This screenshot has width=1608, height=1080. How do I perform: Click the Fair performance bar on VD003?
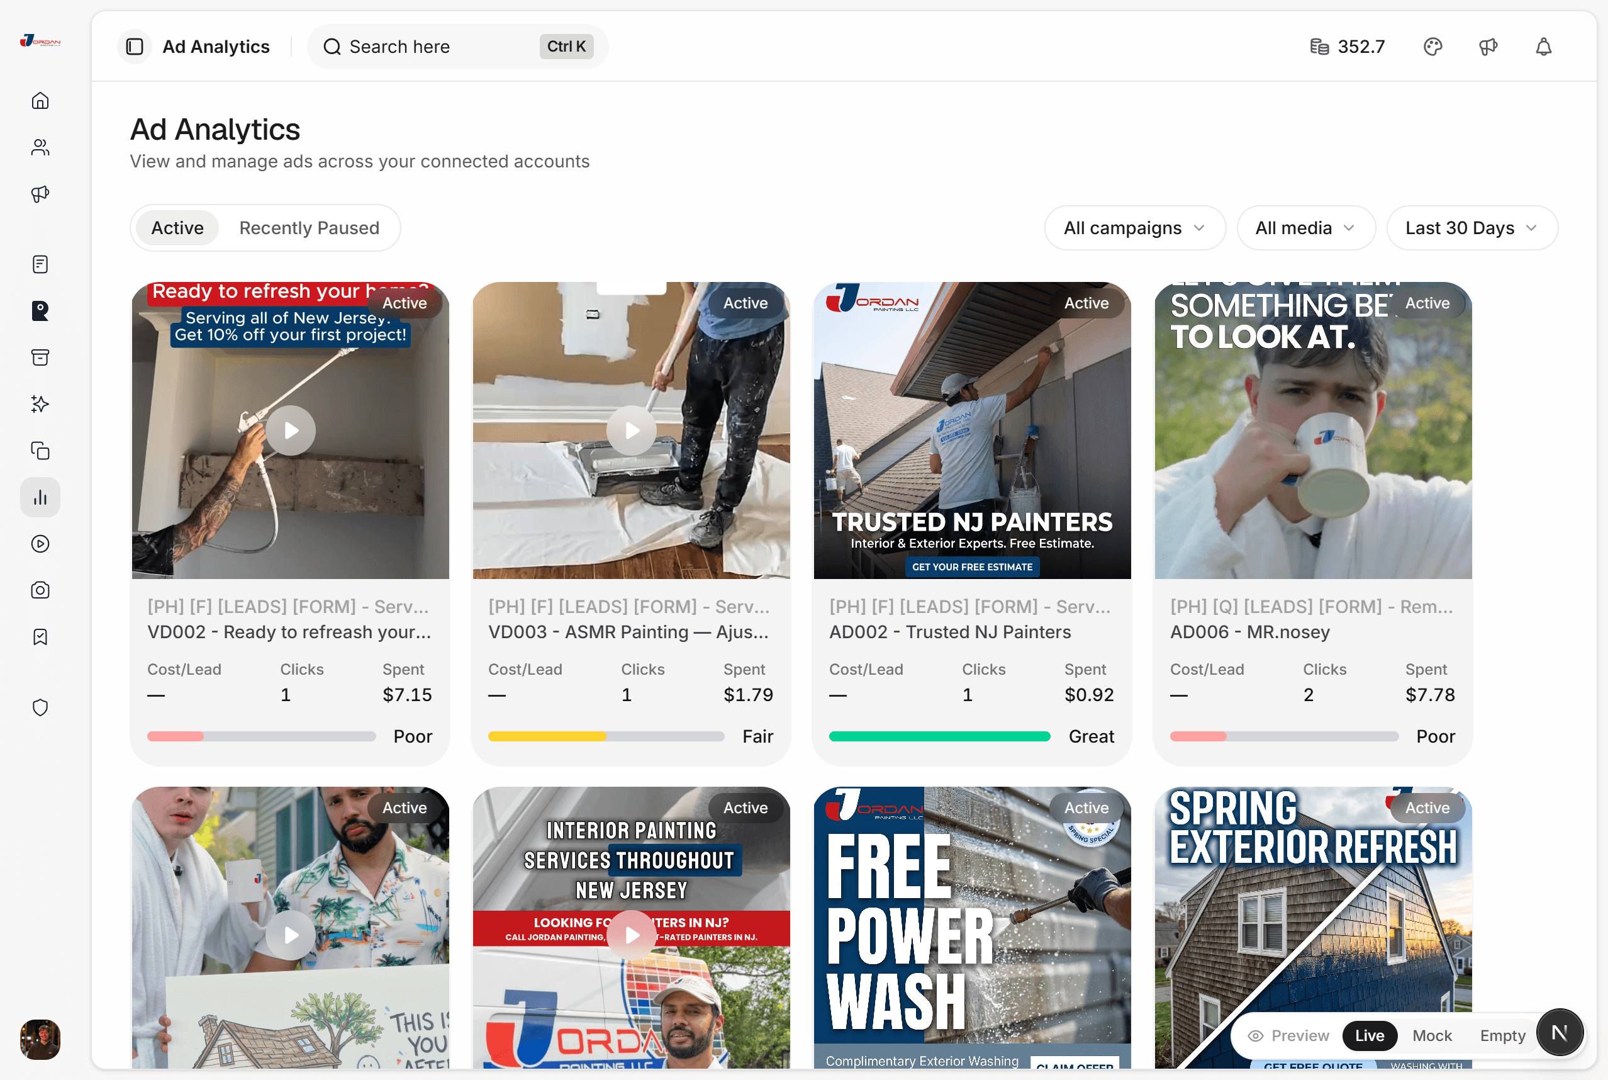click(x=606, y=736)
